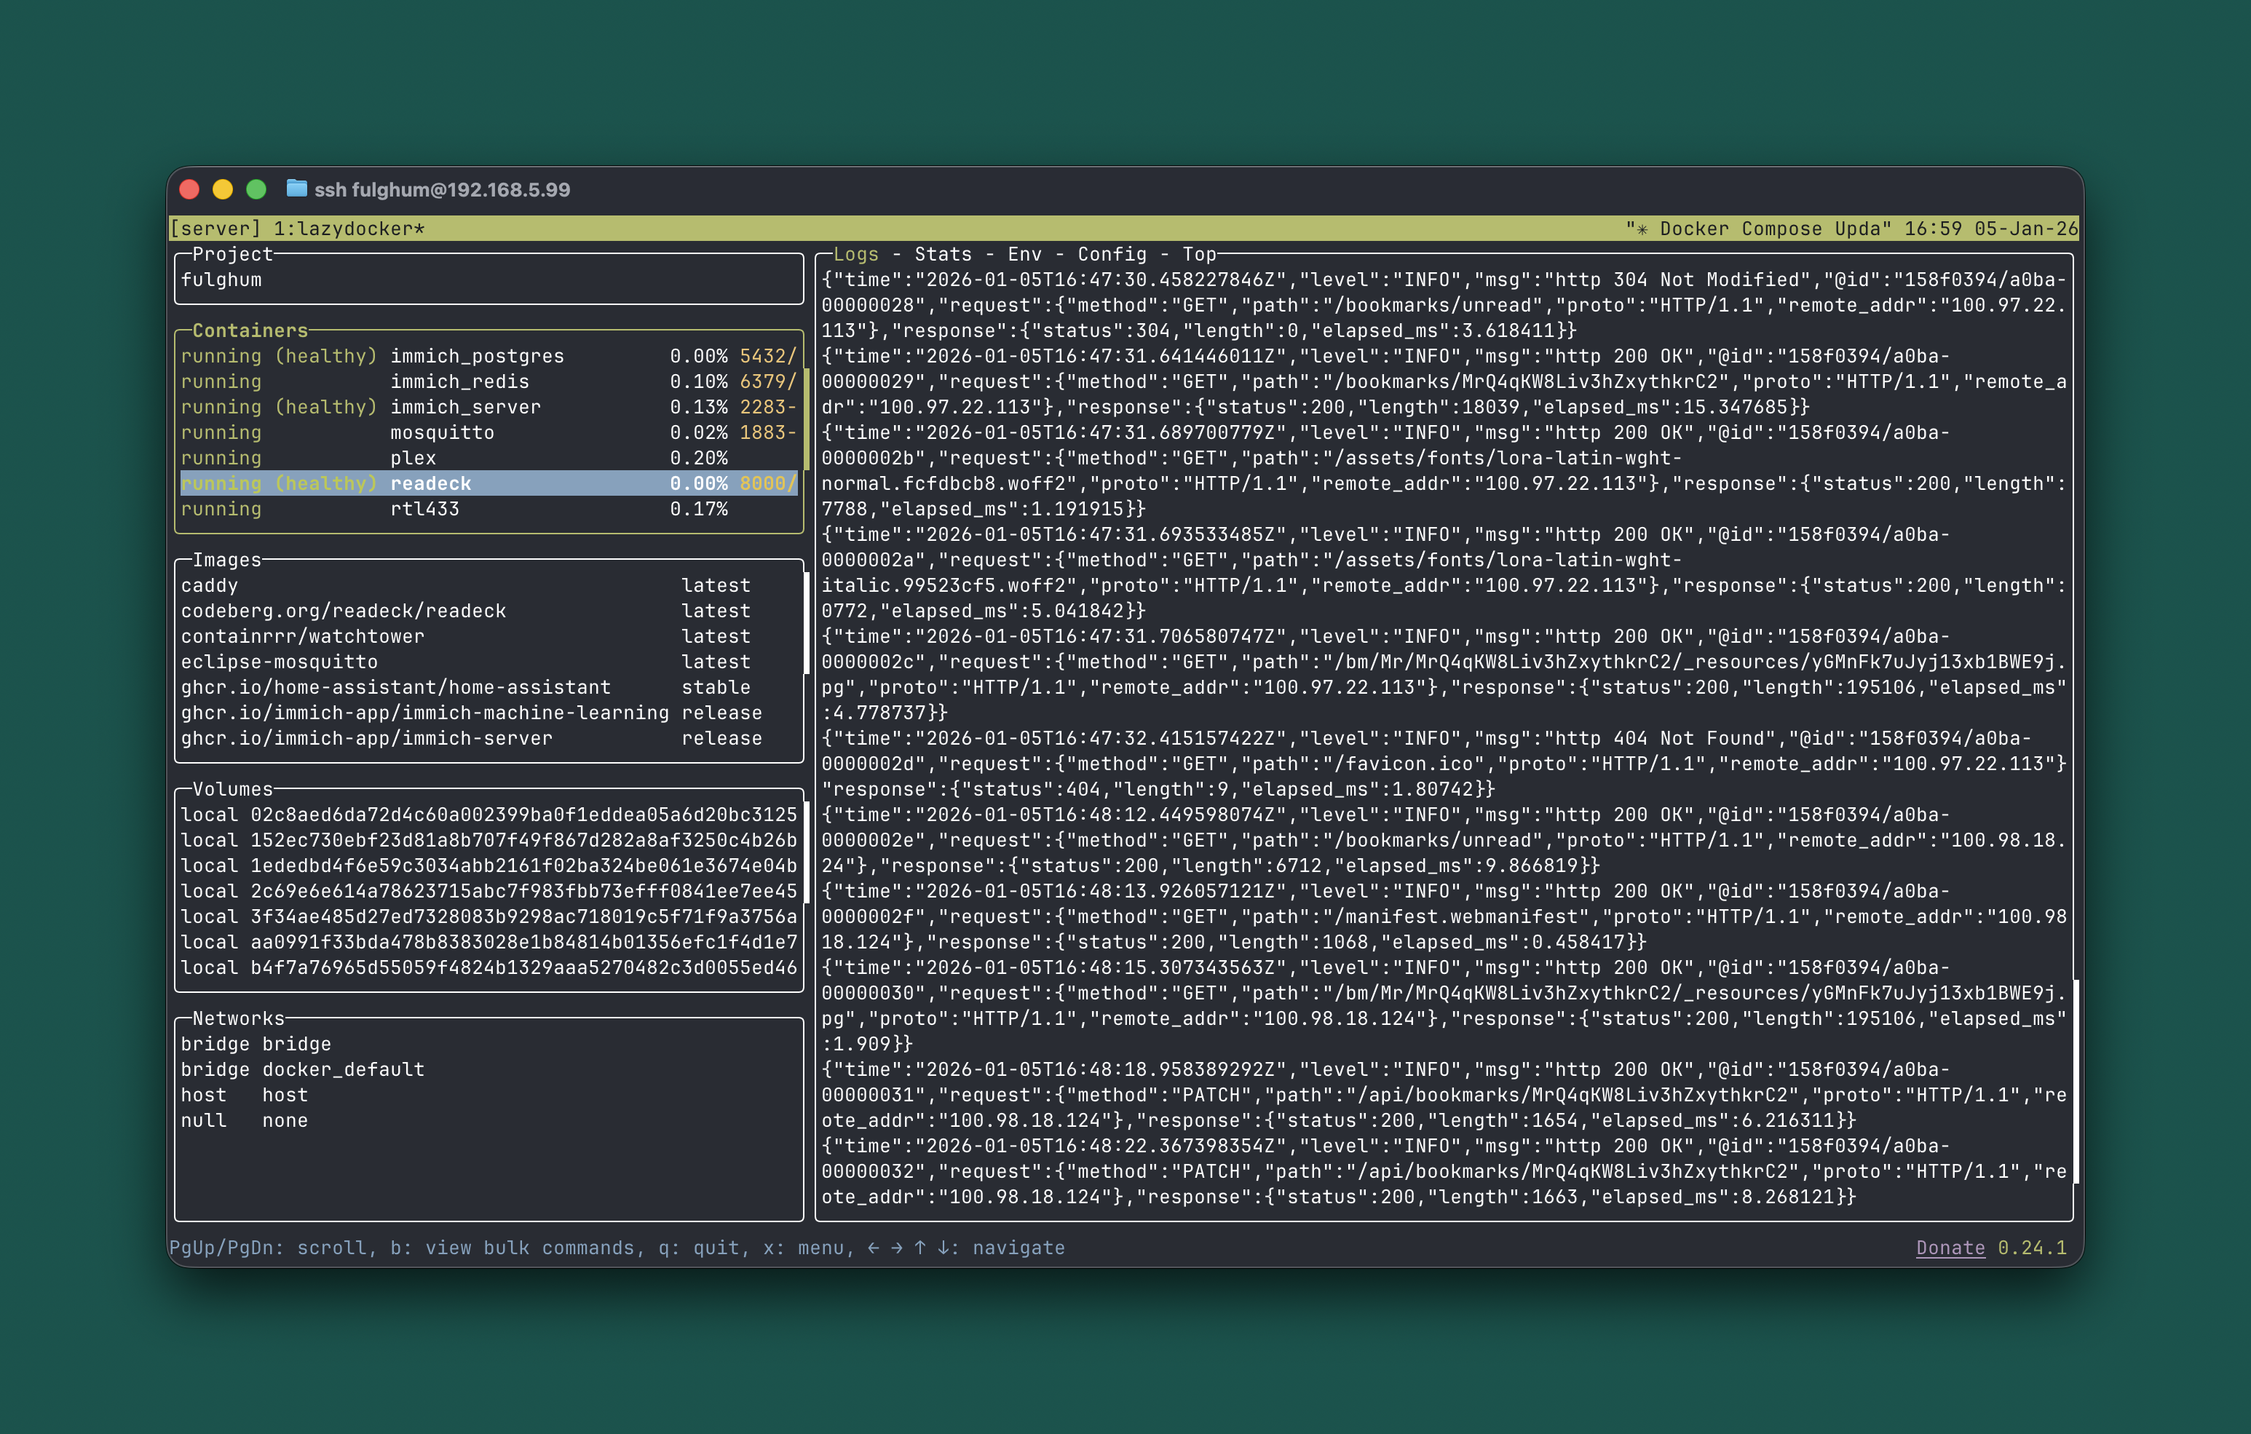Select the immich_server container
Viewport: 2251px width, 1434px height.
click(464, 407)
